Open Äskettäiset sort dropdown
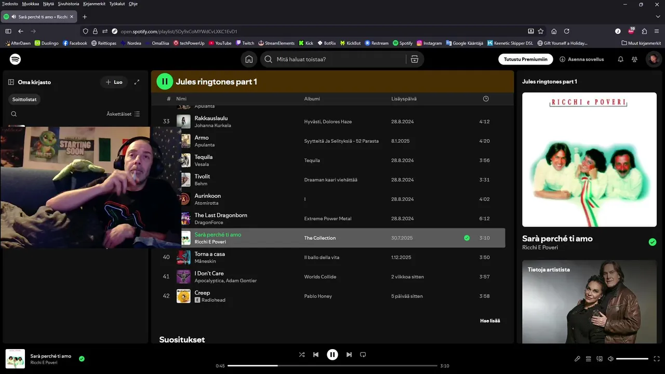 point(123,114)
